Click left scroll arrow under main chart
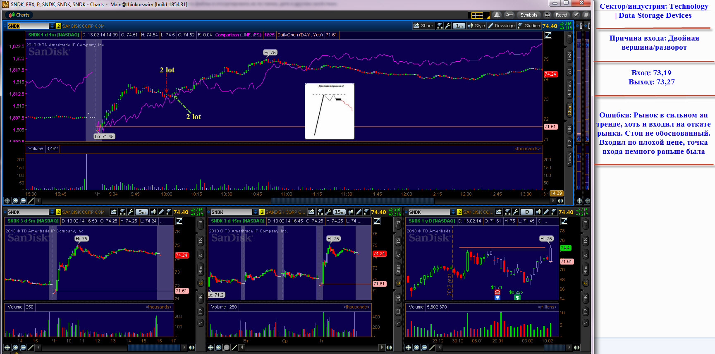The image size is (715, 354). [x=39, y=201]
